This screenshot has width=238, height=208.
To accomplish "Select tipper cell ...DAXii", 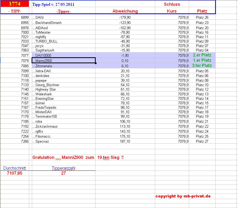I will (x=64, y=17).
